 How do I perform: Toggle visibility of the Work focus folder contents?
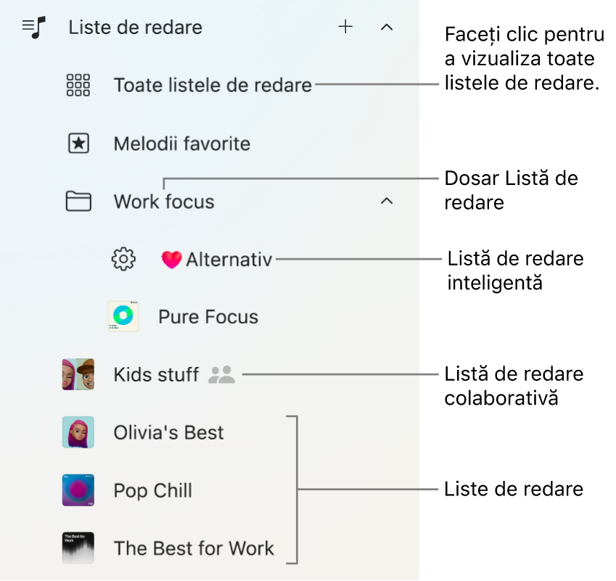click(386, 201)
